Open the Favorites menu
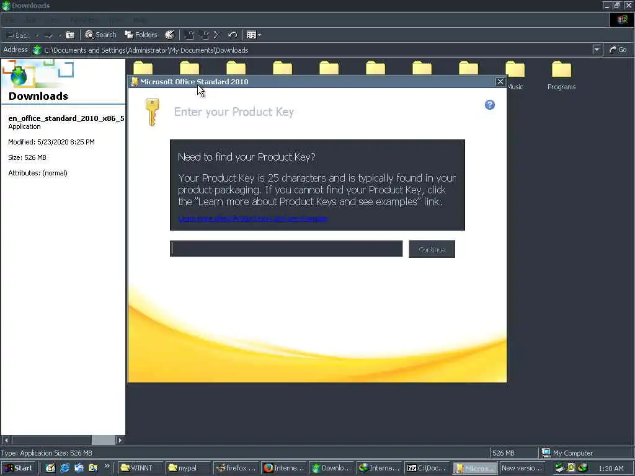Viewport: 635px width, 476px height. pyautogui.click(x=83, y=20)
